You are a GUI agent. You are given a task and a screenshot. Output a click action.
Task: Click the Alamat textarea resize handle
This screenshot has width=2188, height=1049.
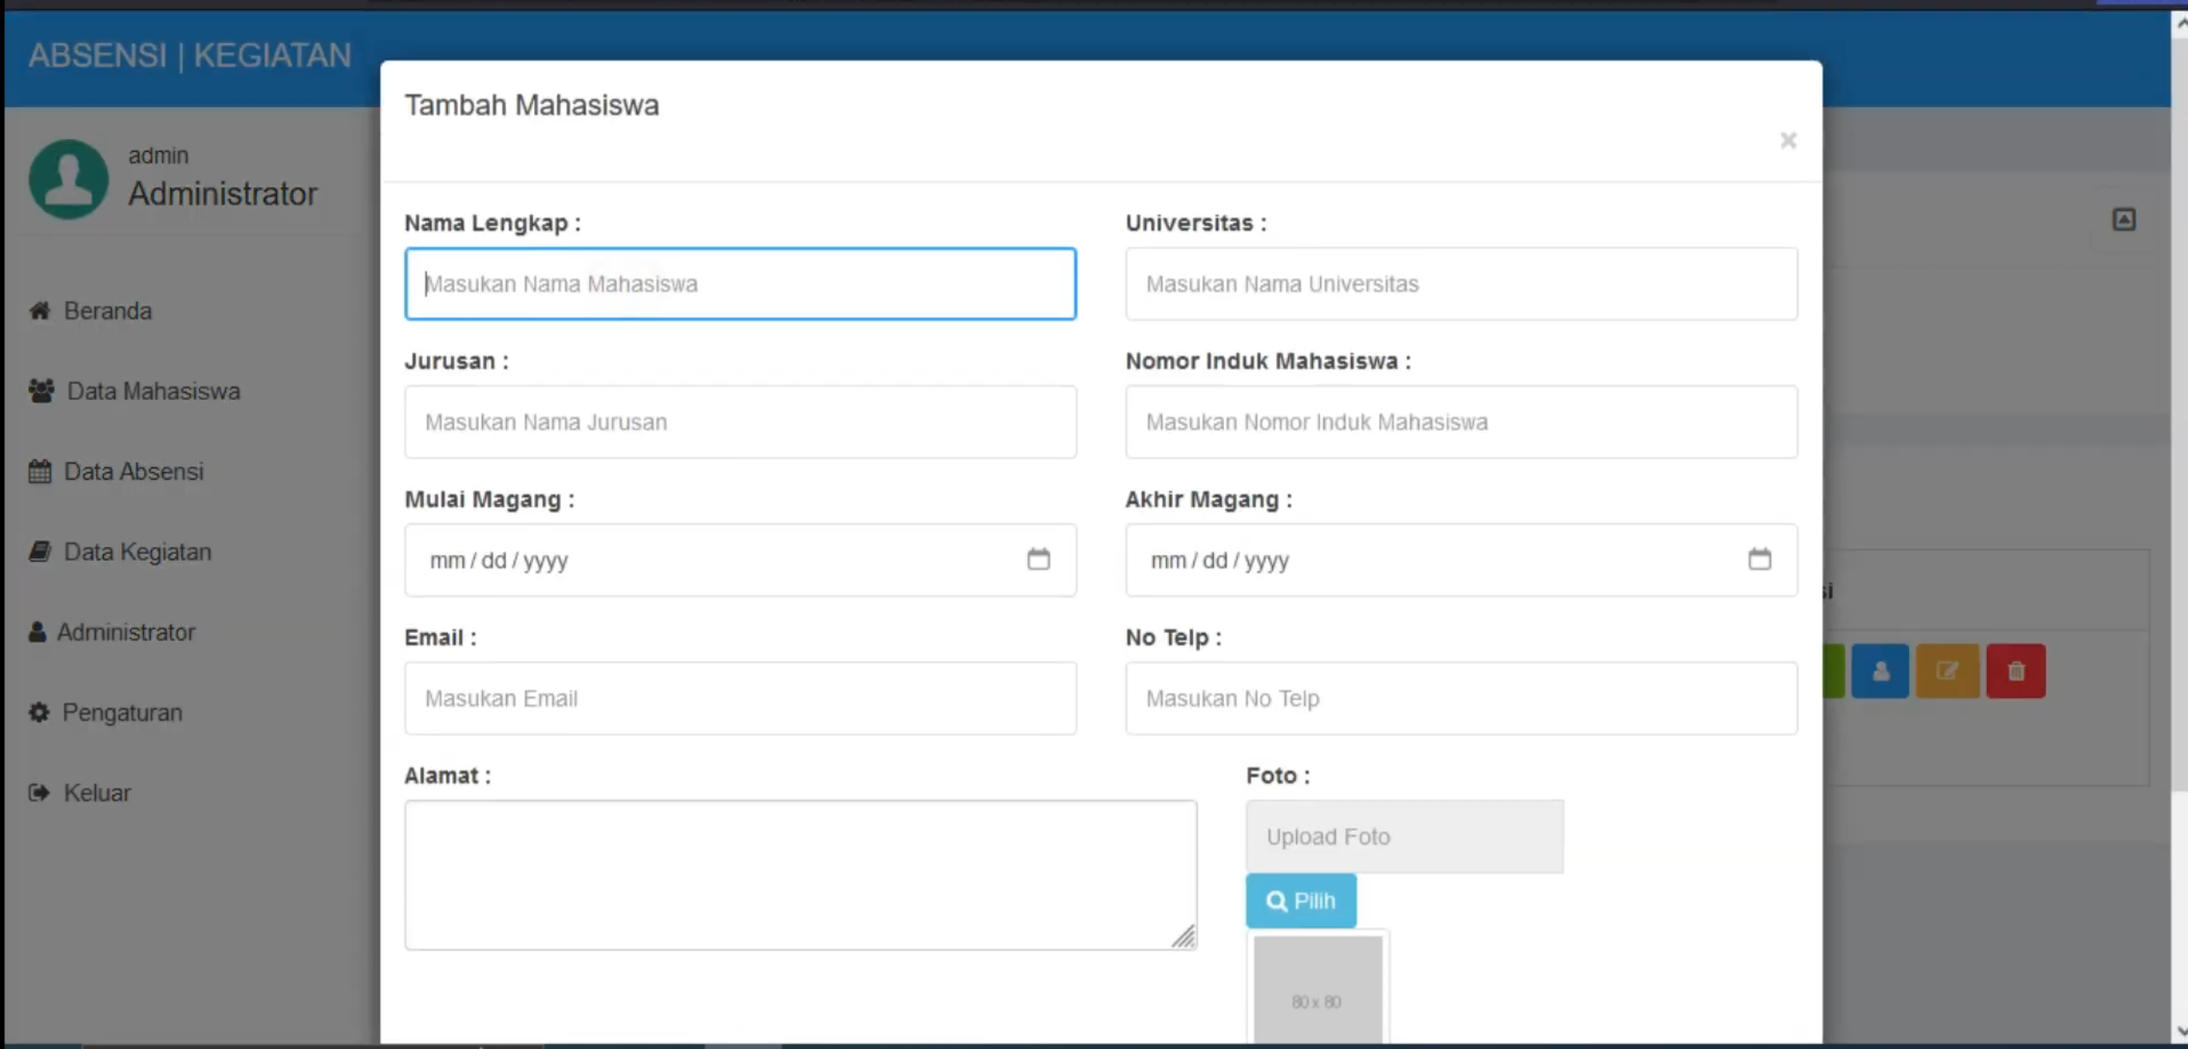coord(1184,937)
